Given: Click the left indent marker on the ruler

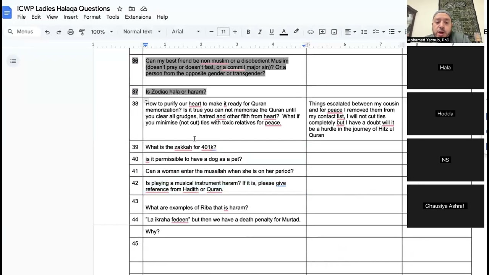Looking at the screenshot, I should point(146,45).
